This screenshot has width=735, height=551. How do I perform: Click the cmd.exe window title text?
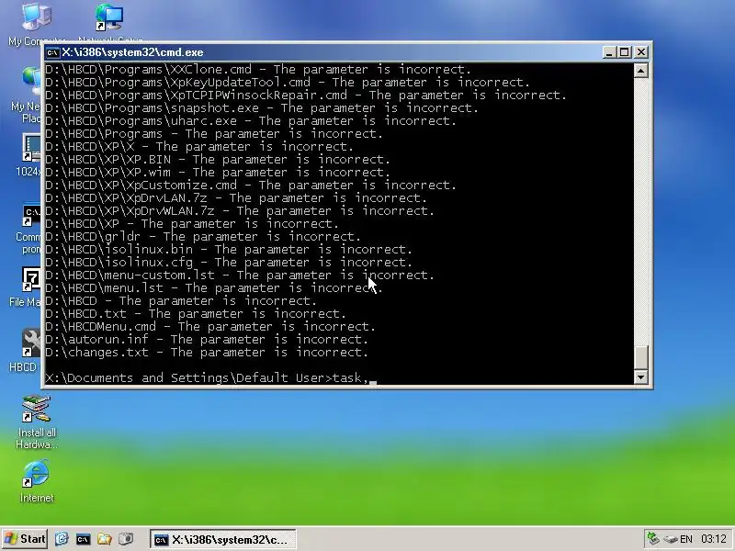[x=132, y=52]
